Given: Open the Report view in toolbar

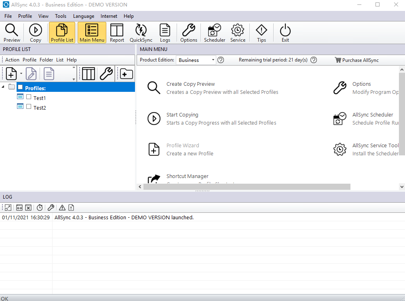Looking at the screenshot, I should (117, 33).
